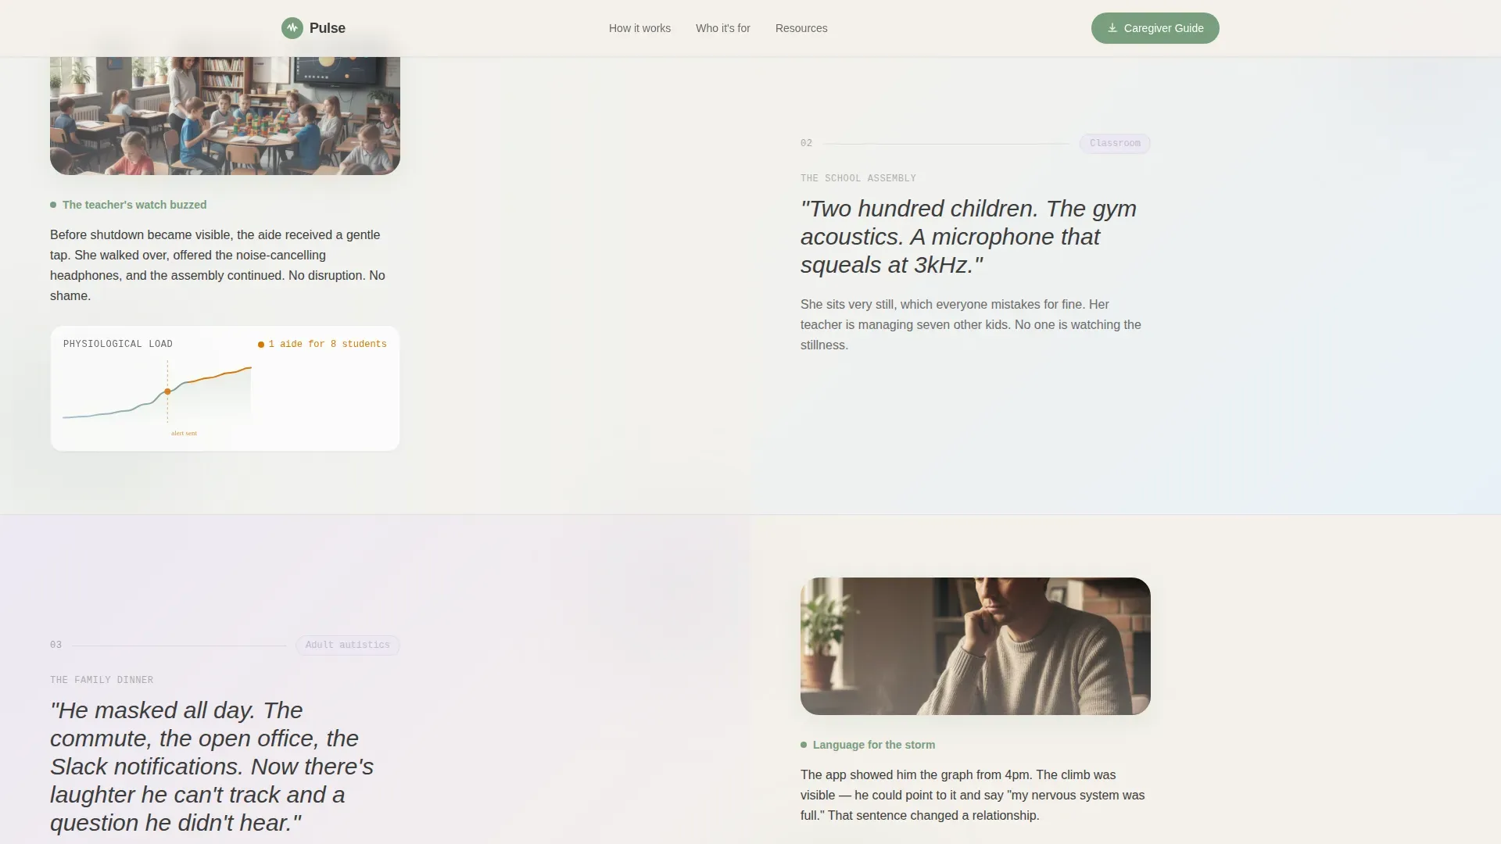Click the 'Two hundred children' quote

coord(969,237)
